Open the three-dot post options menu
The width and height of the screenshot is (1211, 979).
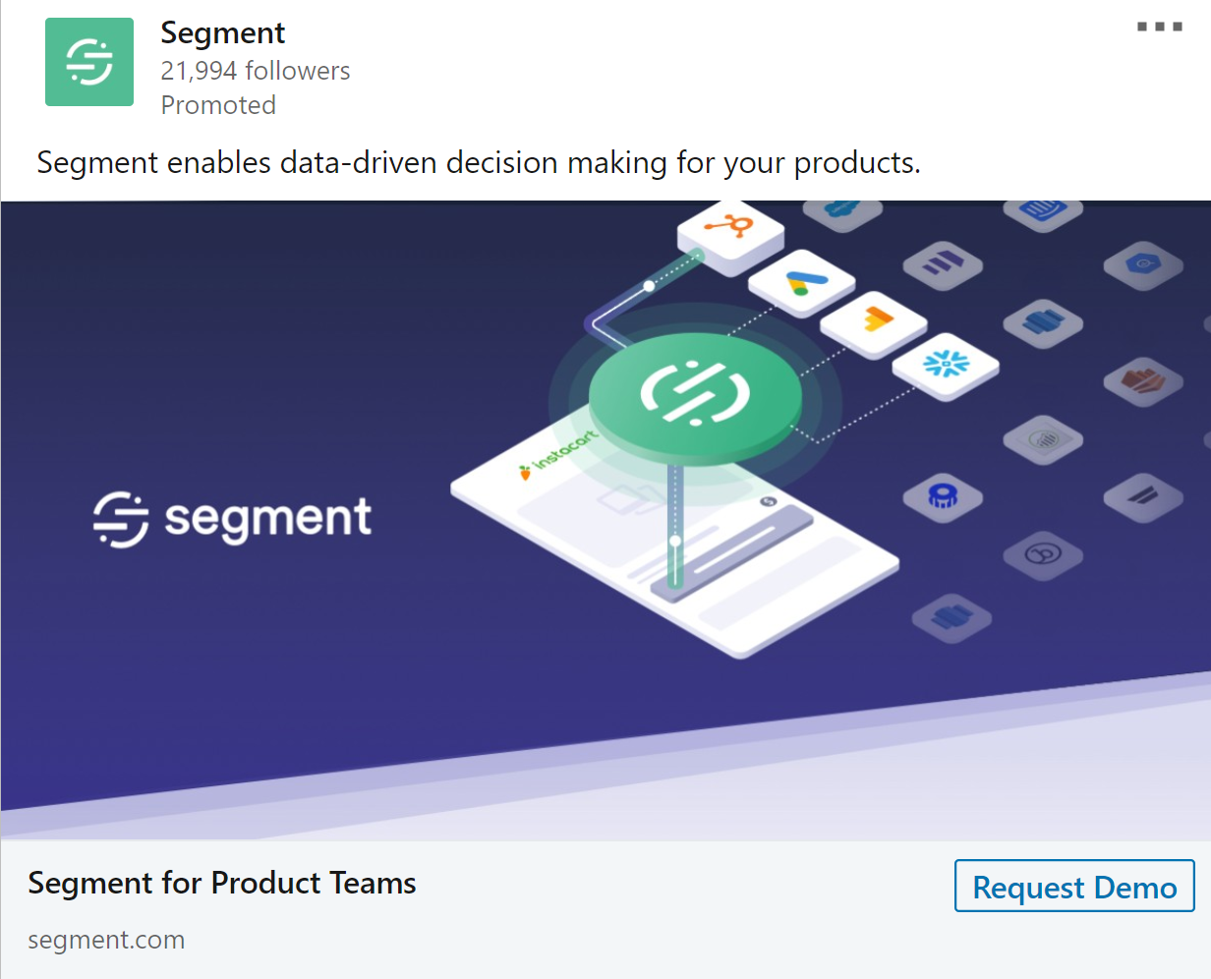tap(1160, 27)
